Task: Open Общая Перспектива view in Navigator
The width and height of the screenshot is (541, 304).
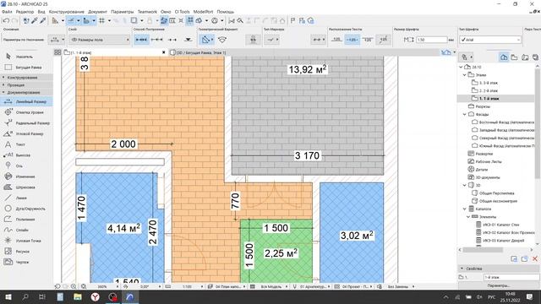Action: [496, 193]
